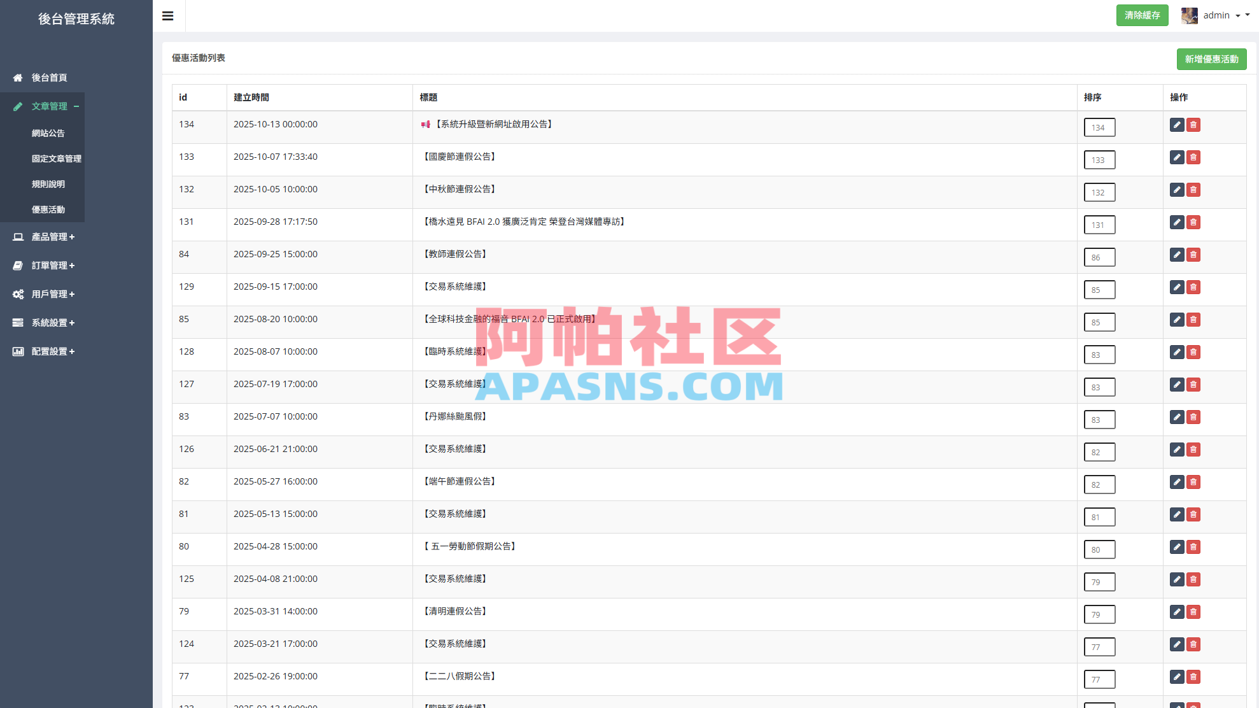The height and width of the screenshot is (708, 1259).
Task: Click the gears icon beside 用戶管理
Action: (17, 294)
